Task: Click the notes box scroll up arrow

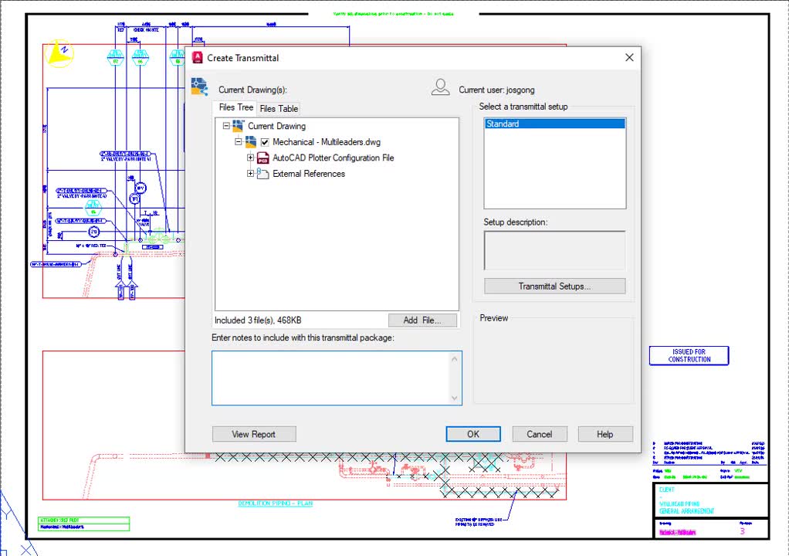Action: click(455, 359)
